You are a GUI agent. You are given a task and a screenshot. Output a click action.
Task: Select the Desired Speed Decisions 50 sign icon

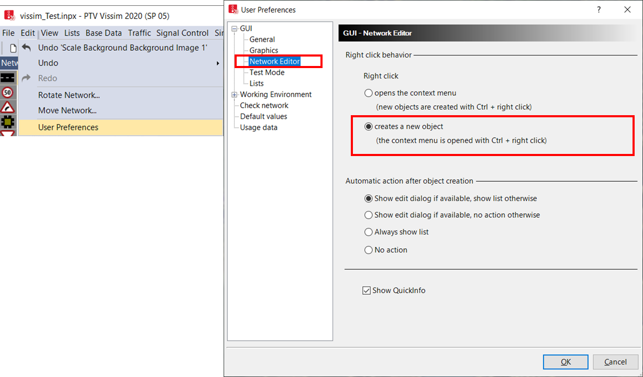tap(7, 93)
